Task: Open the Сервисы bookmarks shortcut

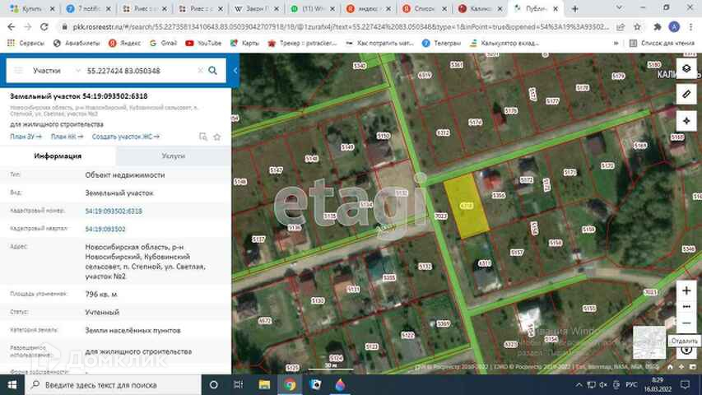Action: (x=26, y=43)
